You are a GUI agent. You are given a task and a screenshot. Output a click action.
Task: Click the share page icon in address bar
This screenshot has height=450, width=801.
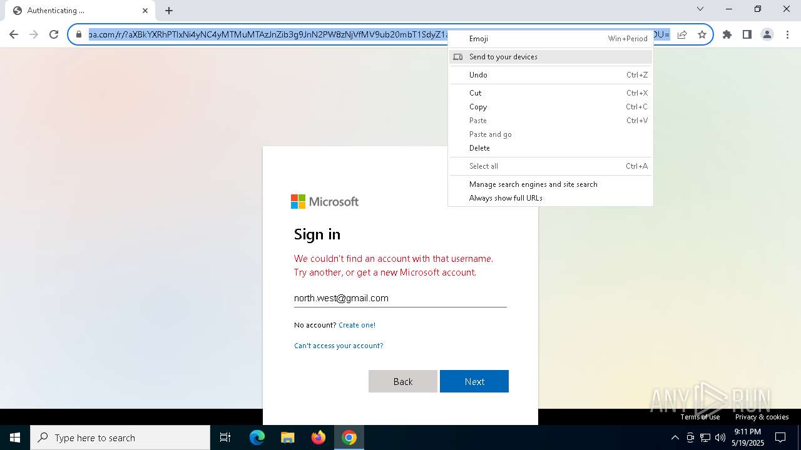682,34
